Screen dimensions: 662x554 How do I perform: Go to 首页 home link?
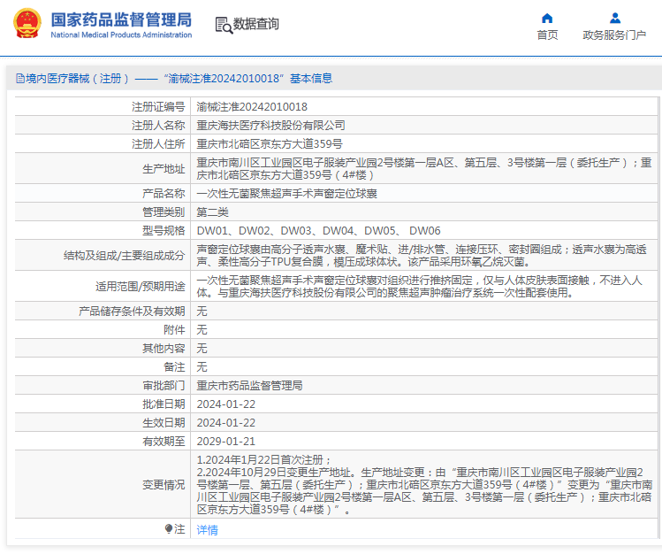547,35
